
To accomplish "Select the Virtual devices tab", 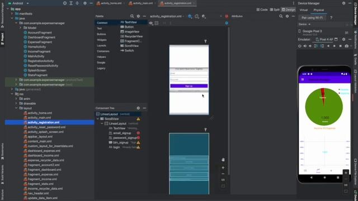I will click(x=304, y=10).
